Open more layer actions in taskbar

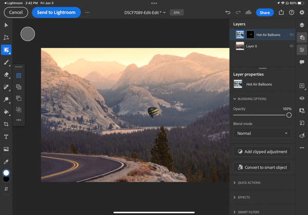pyautogui.click(x=302, y=148)
